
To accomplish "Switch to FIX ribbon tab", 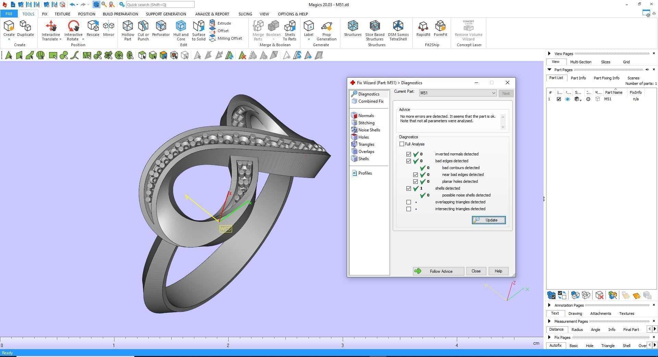I will pyautogui.click(x=45, y=14).
